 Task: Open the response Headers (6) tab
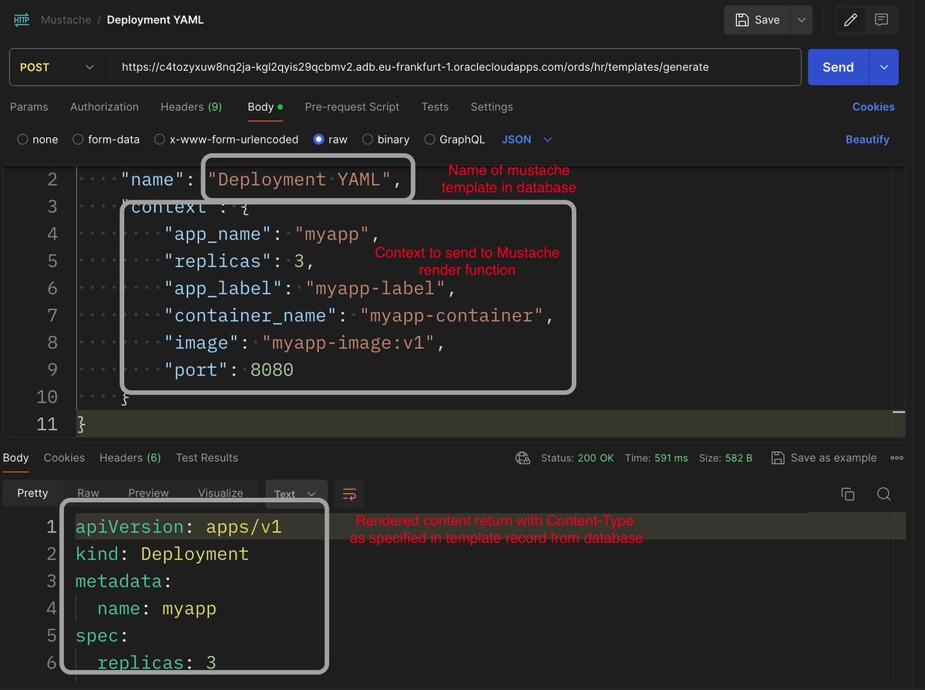click(130, 457)
